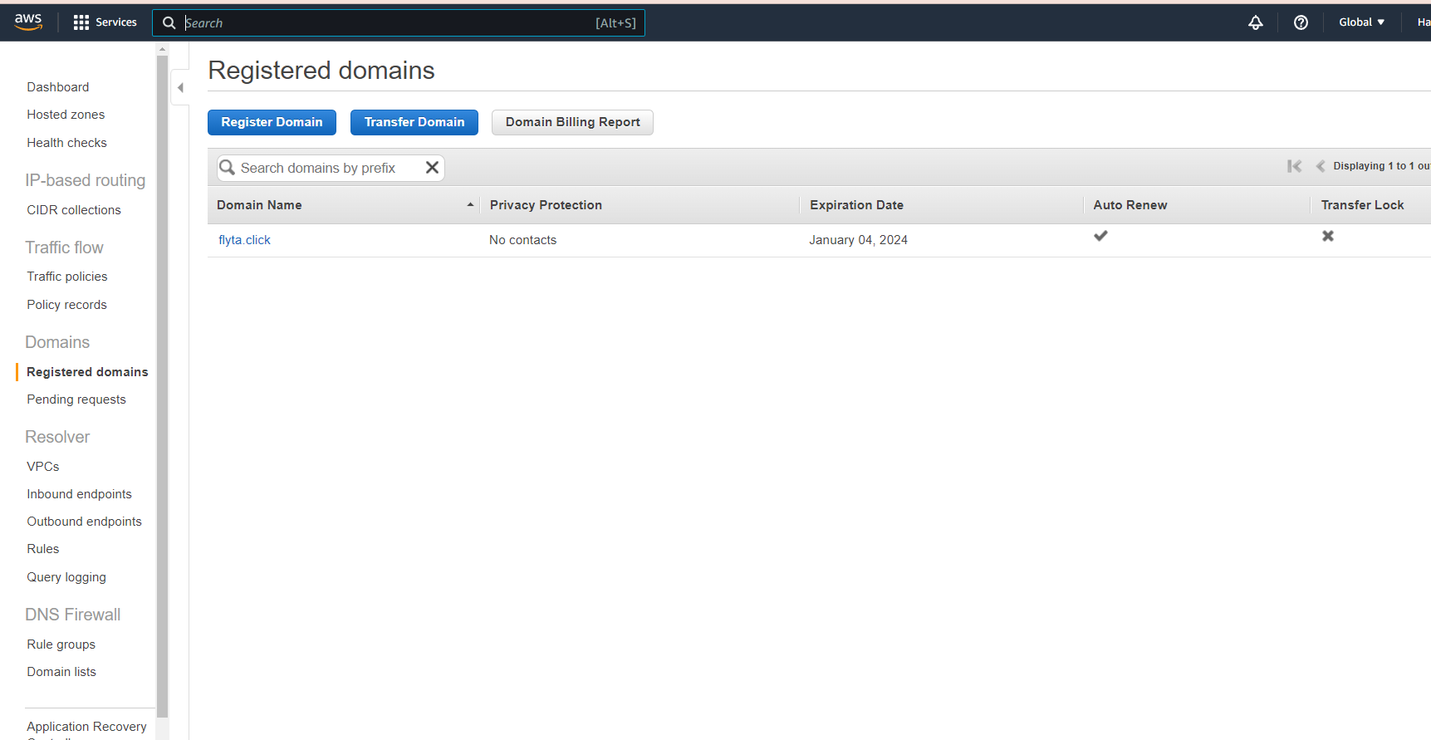
Task: Open Policy records in the sidebar
Action: (x=66, y=305)
